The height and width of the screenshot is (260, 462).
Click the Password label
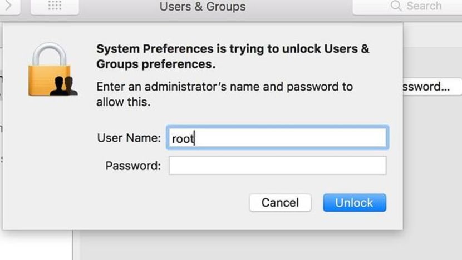click(133, 166)
